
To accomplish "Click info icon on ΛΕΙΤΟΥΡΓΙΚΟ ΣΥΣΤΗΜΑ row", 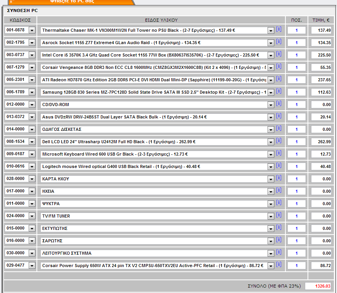I will point(279,252).
